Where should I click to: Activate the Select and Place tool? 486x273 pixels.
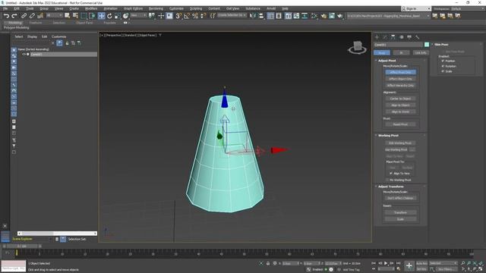coord(125,16)
